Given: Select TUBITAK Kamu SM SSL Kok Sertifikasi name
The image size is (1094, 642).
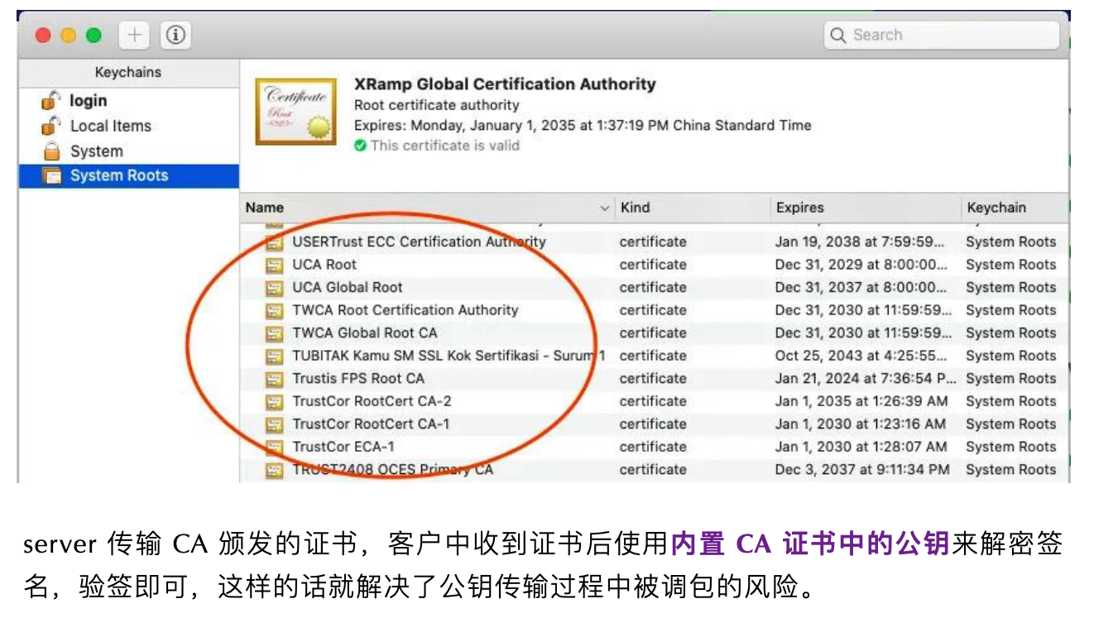Looking at the screenshot, I should 449,356.
